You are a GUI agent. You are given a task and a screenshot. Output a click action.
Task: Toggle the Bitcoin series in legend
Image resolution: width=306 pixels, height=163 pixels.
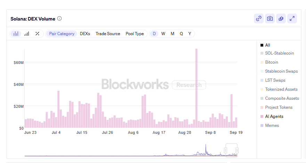(269, 62)
